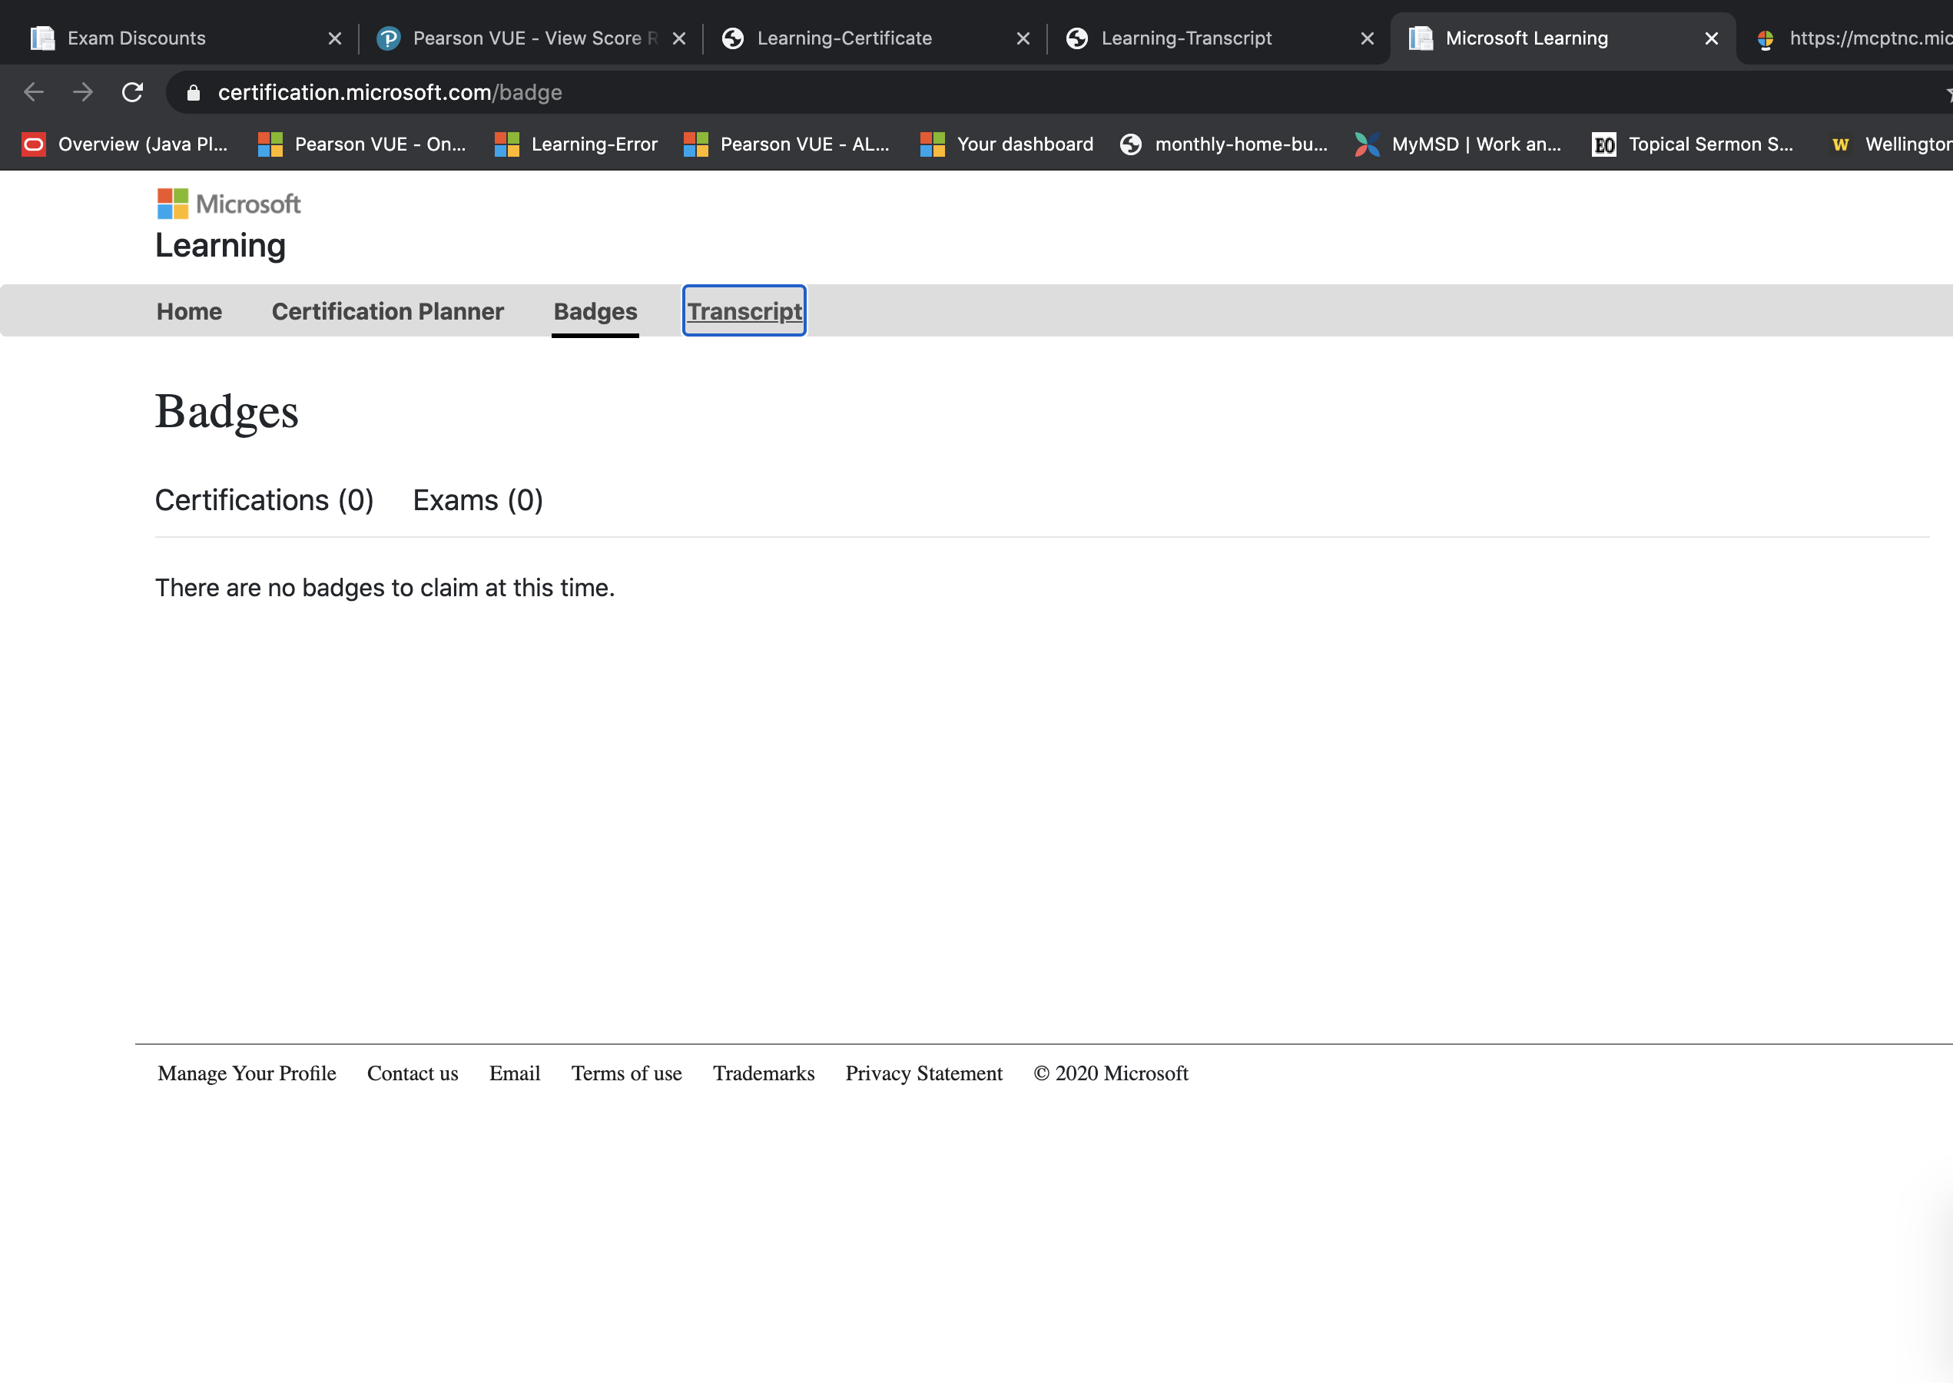The height and width of the screenshot is (1383, 1953).
Task: Open the Your dashboard bookmark
Action: (x=1007, y=144)
